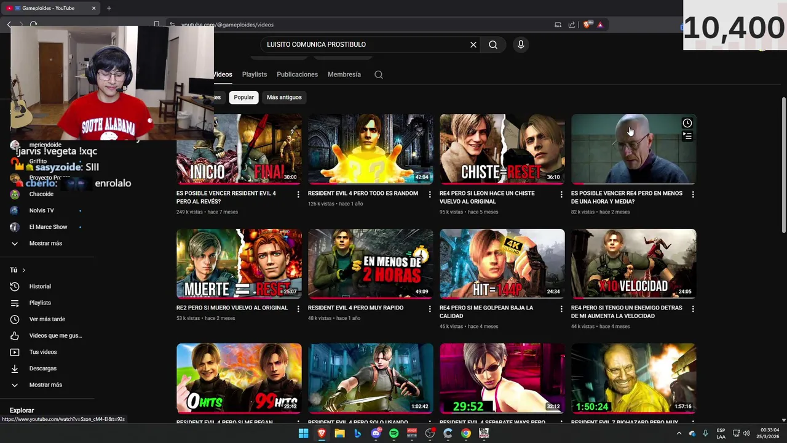
Task: Open the X10 VELOCIDAD thumbnail
Action: click(x=633, y=263)
